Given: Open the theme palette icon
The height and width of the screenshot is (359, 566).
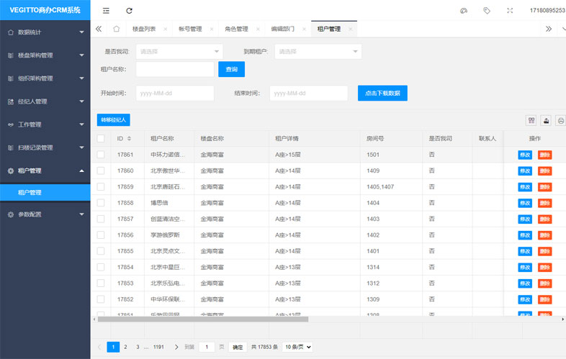Looking at the screenshot, I should pyautogui.click(x=464, y=11).
